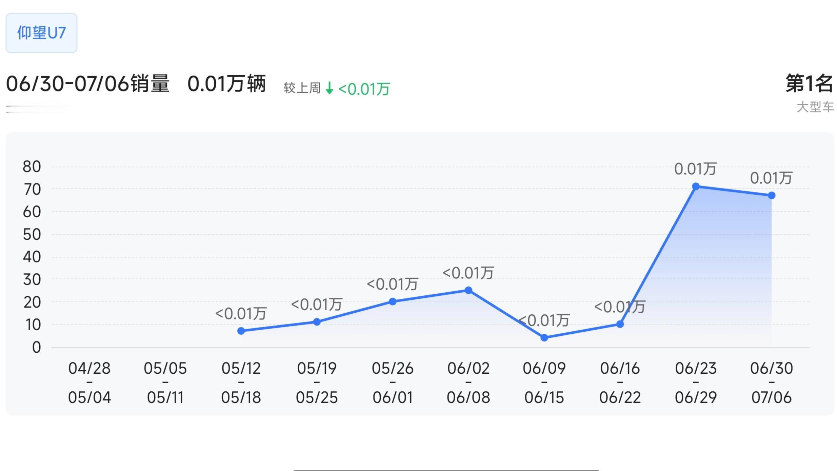Click the 05/26-06/01 data point
This screenshot has width=837, height=471.
pyautogui.click(x=393, y=301)
